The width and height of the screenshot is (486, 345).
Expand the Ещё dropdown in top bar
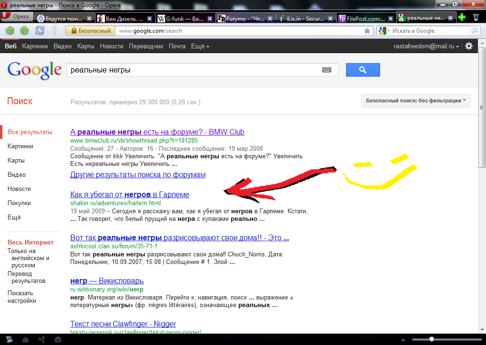pos(200,46)
